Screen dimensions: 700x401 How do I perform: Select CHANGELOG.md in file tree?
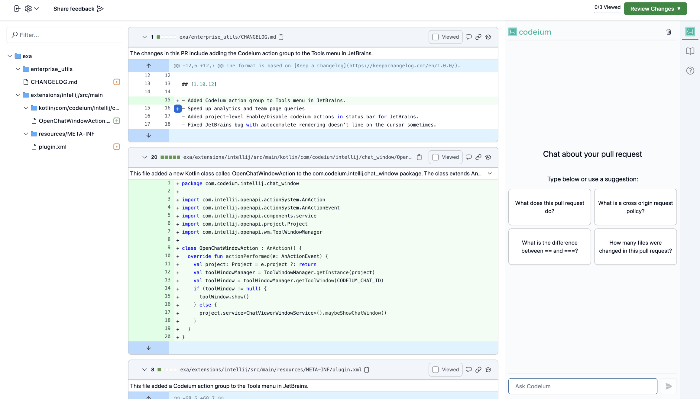coord(54,82)
